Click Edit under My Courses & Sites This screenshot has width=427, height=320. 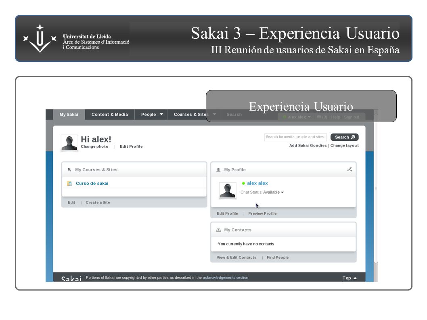coord(71,202)
